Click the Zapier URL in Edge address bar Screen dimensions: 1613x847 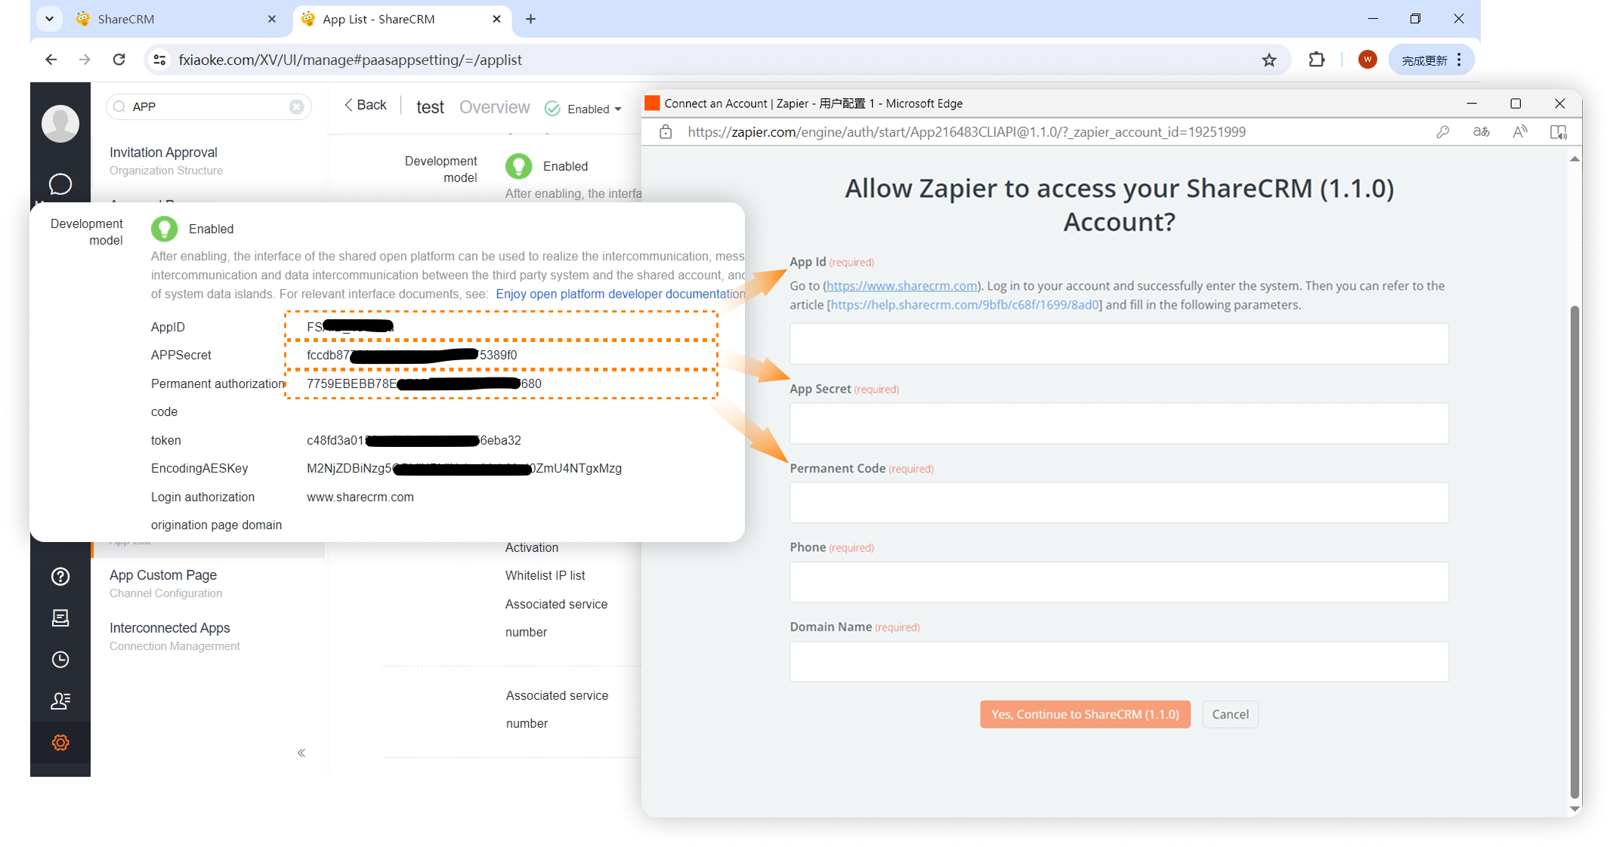click(x=966, y=132)
